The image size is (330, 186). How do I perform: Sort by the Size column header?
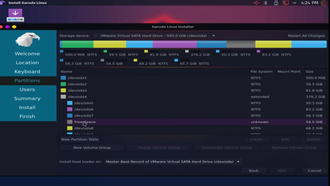315,72
